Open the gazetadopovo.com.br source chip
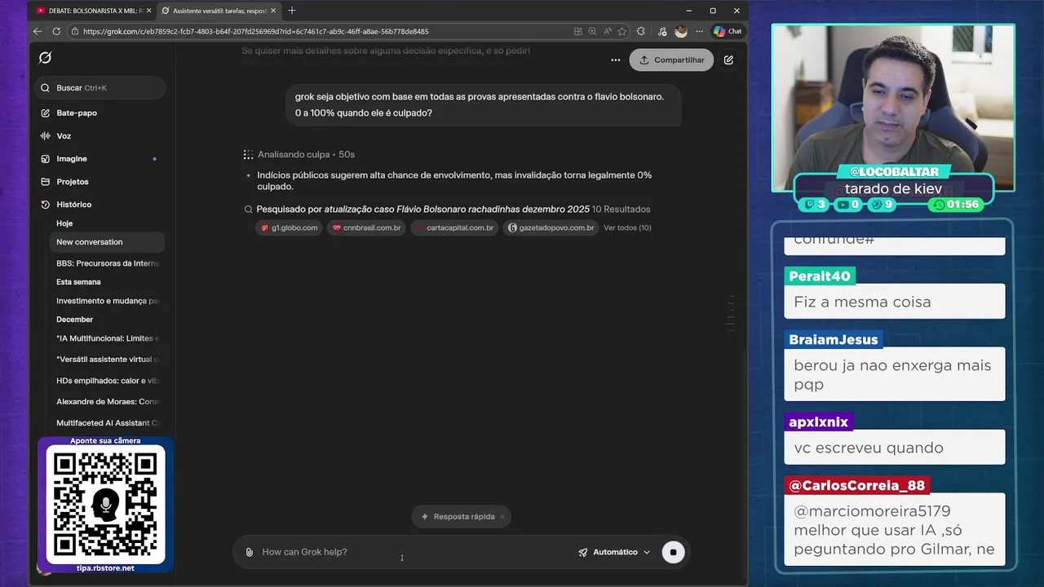 point(551,227)
